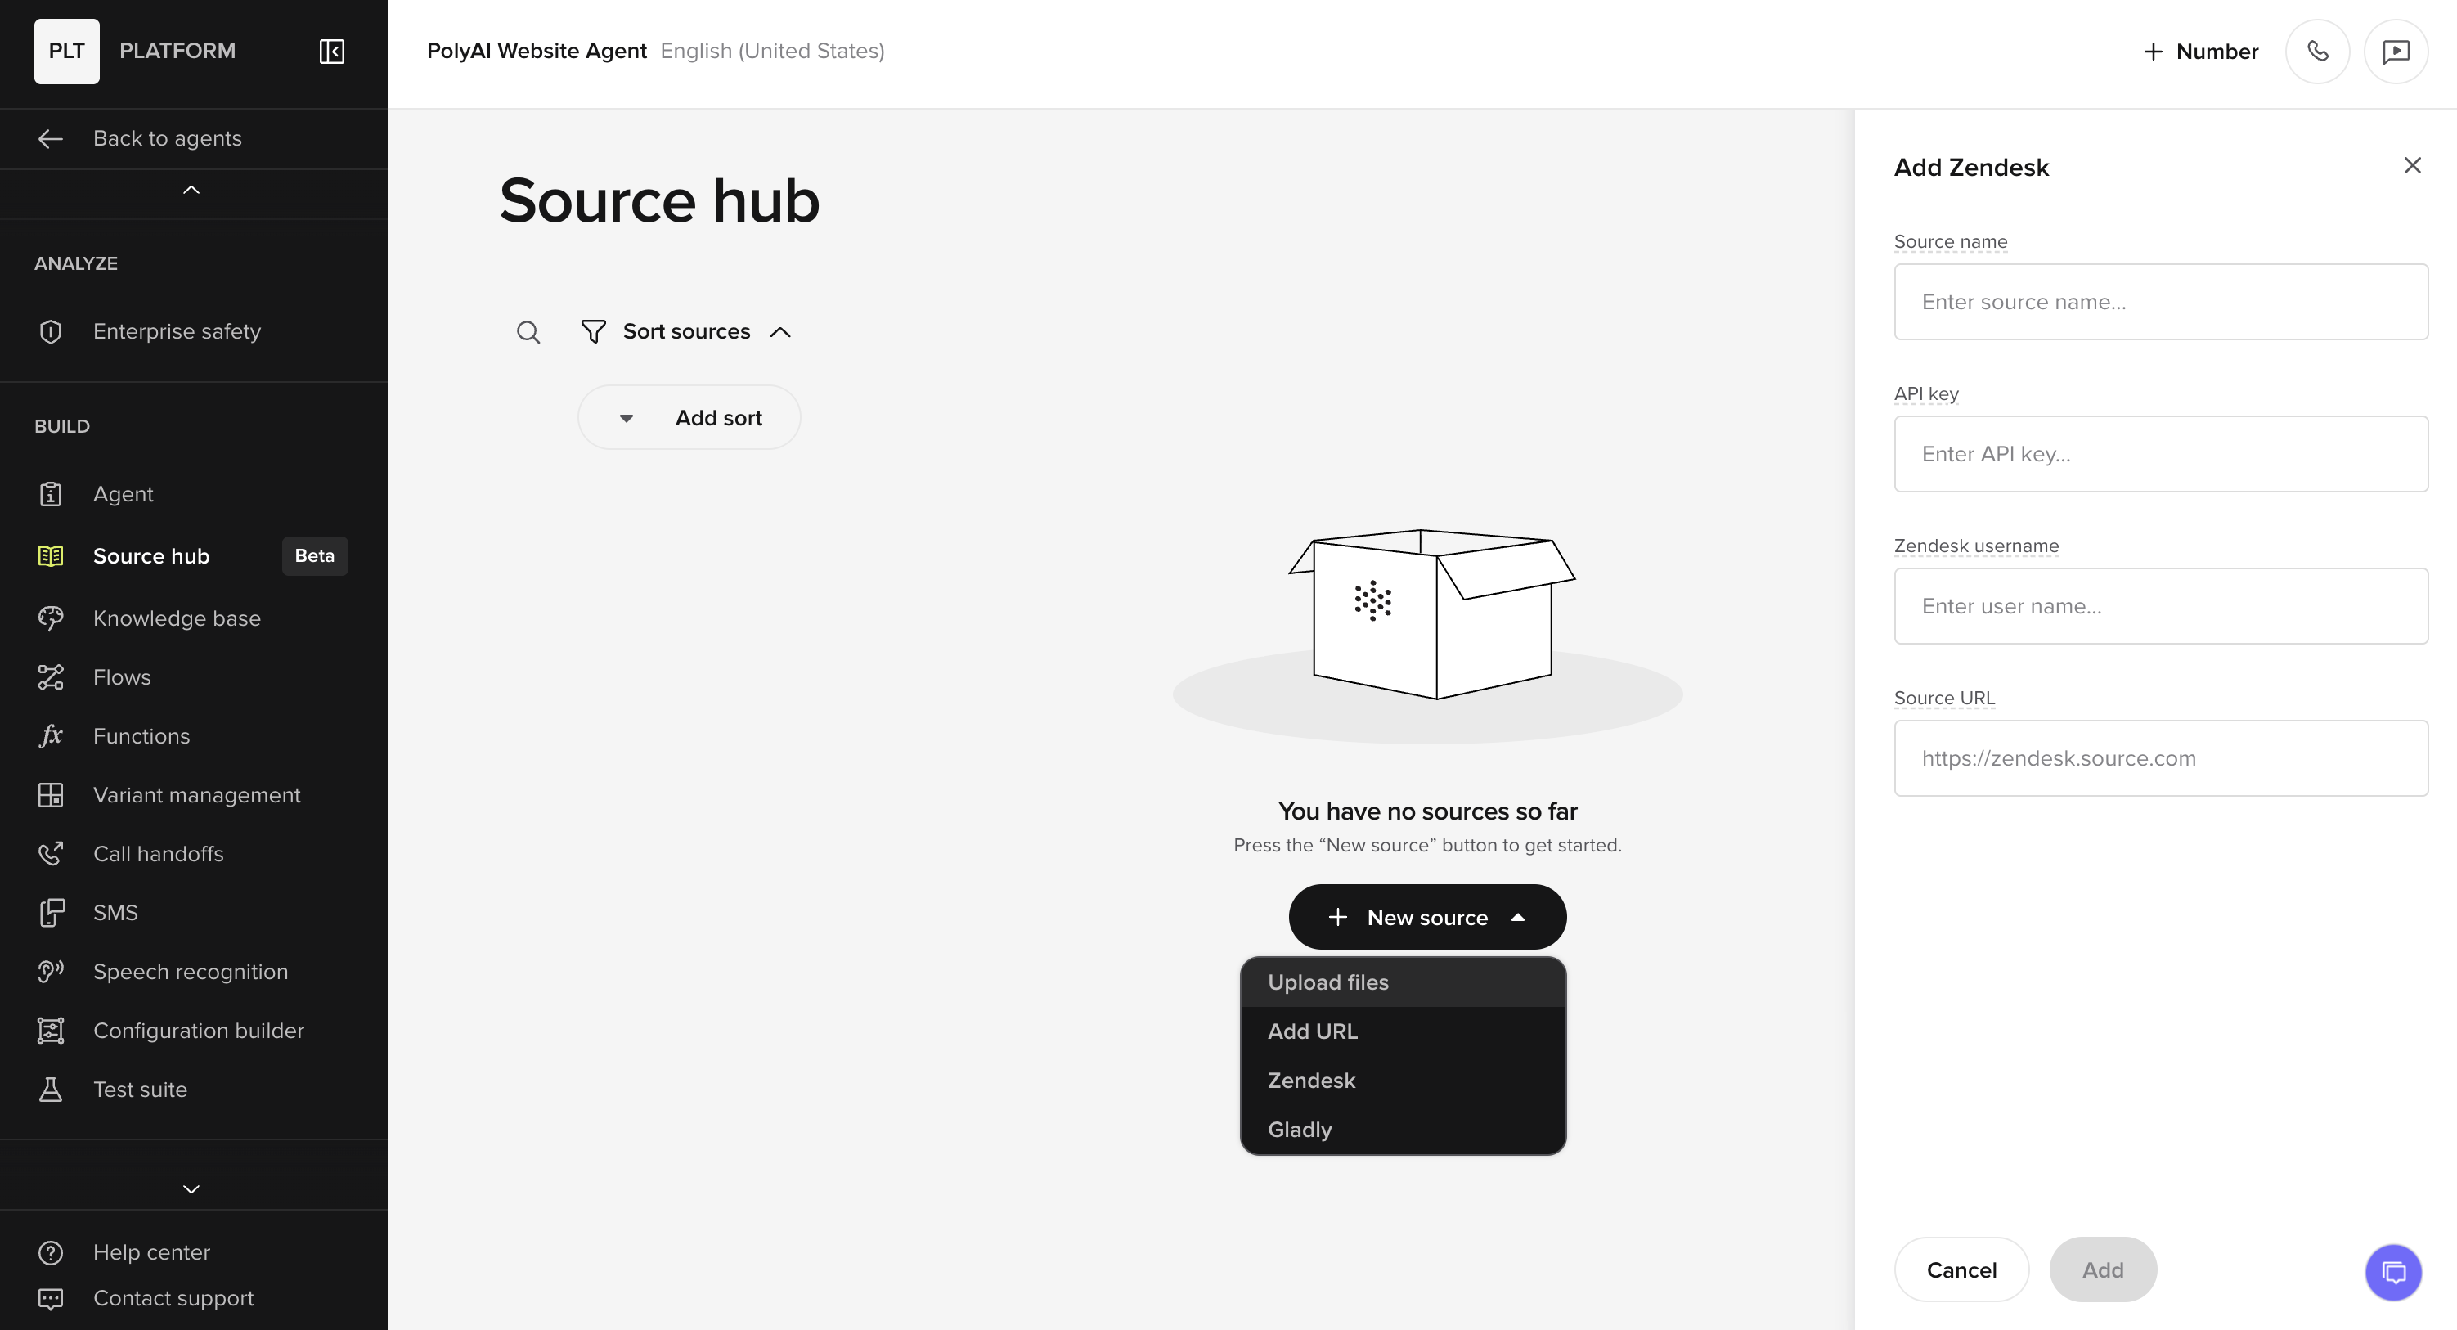Select the Functions fx icon
The width and height of the screenshot is (2457, 1330).
[51, 735]
